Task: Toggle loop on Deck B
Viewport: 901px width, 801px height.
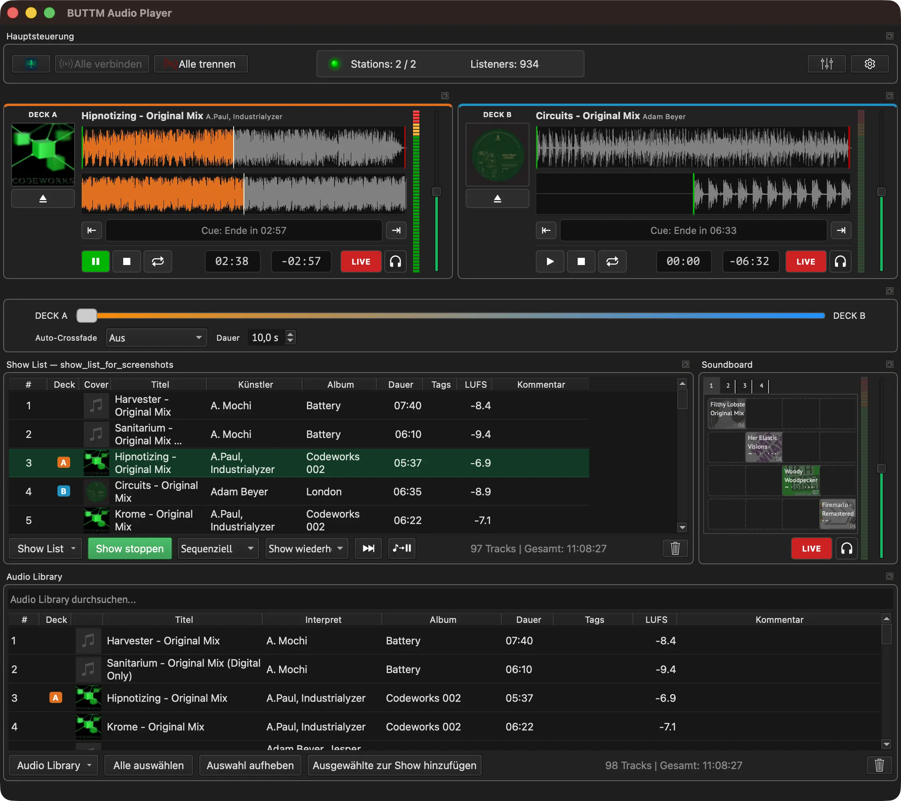Action: (x=612, y=262)
